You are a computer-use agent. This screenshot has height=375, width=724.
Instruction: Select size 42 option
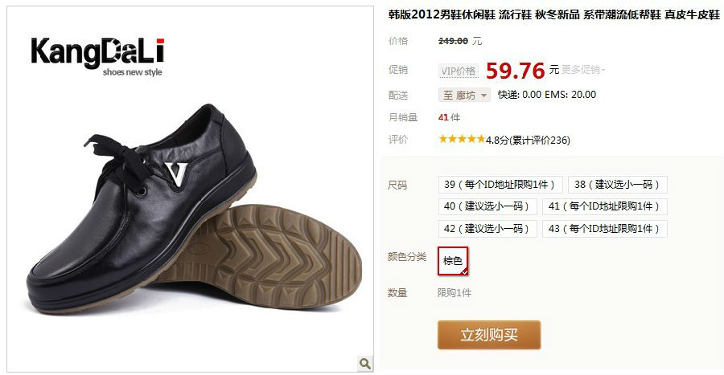487,229
